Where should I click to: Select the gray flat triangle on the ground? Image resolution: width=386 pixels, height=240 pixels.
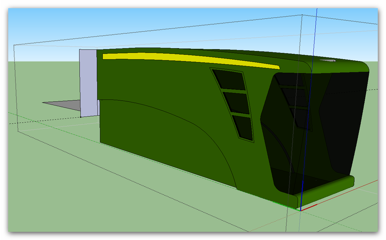[62, 105]
